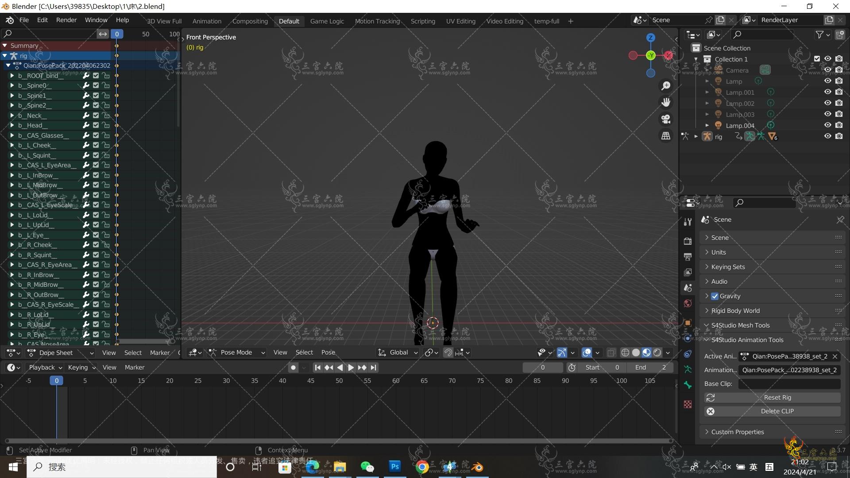Toggle camera view icon in viewport

click(666, 119)
